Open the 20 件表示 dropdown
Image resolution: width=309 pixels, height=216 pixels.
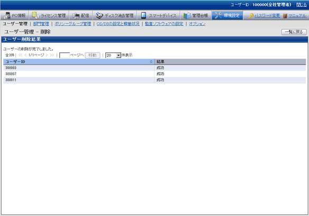pos(113,56)
